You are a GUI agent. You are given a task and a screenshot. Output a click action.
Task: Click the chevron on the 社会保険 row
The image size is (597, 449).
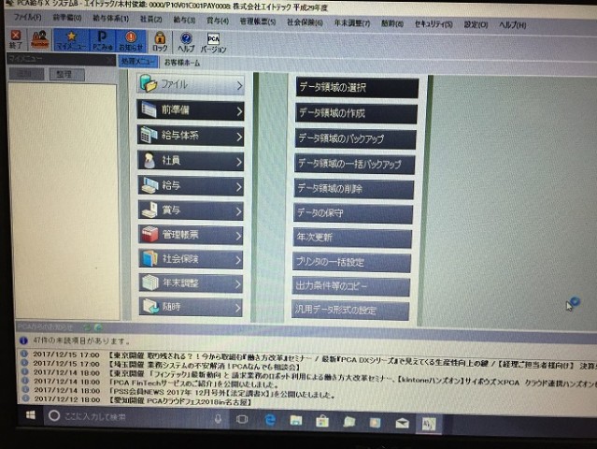coord(238,260)
